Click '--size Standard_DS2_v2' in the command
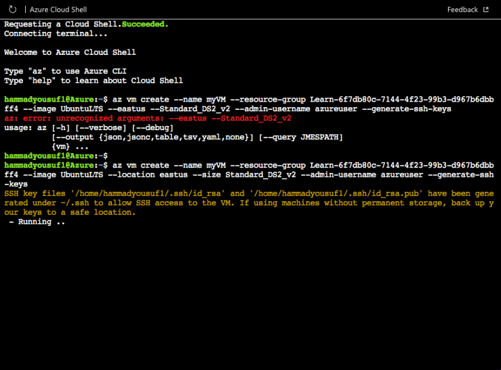Image resolution: width=501 pixels, height=370 pixels. point(244,175)
